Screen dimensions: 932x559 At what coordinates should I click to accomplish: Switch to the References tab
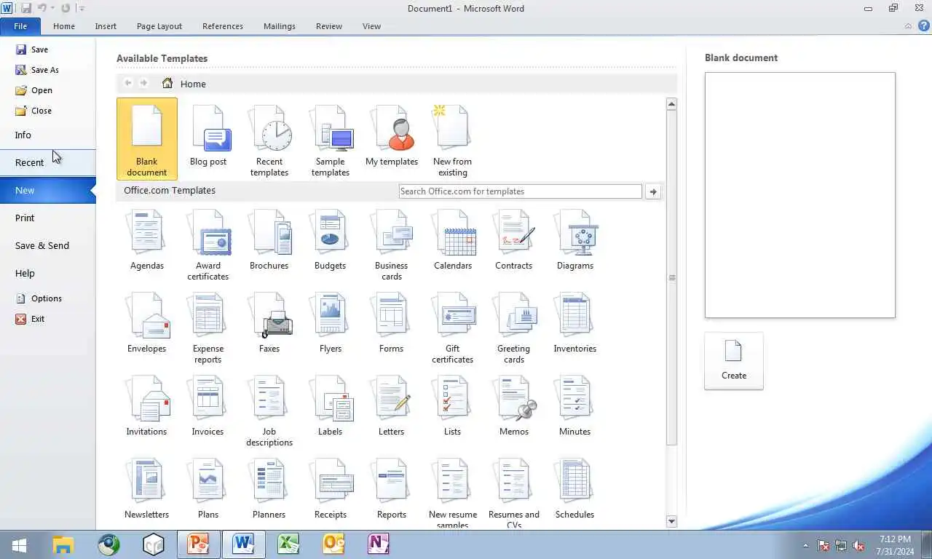pyautogui.click(x=223, y=26)
